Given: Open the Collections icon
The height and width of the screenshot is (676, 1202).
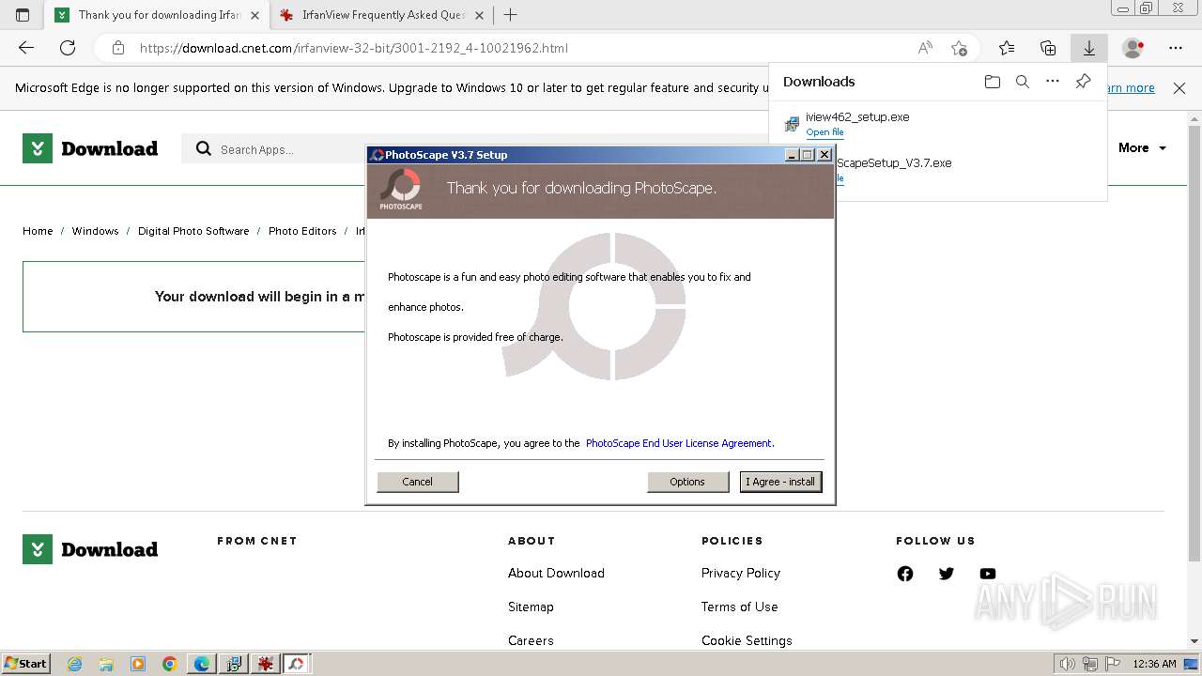Looking at the screenshot, I should tap(1048, 48).
